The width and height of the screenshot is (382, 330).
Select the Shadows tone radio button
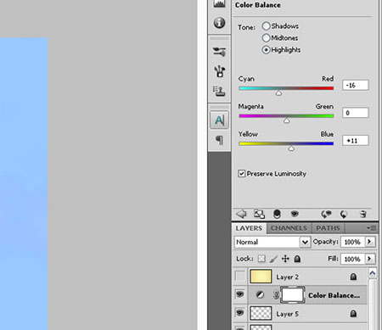pyautogui.click(x=266, y=26)
